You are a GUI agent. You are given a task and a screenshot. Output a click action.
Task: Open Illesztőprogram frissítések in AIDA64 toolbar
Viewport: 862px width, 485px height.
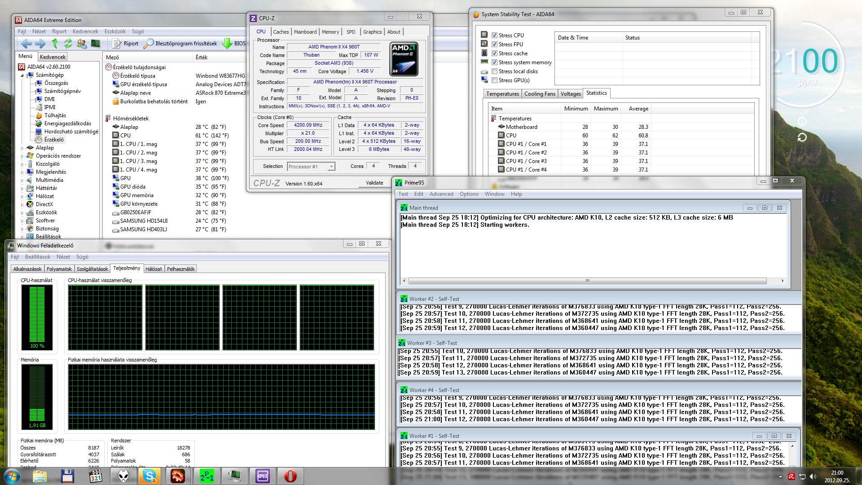pyautogui.click(x=180, y=44)
